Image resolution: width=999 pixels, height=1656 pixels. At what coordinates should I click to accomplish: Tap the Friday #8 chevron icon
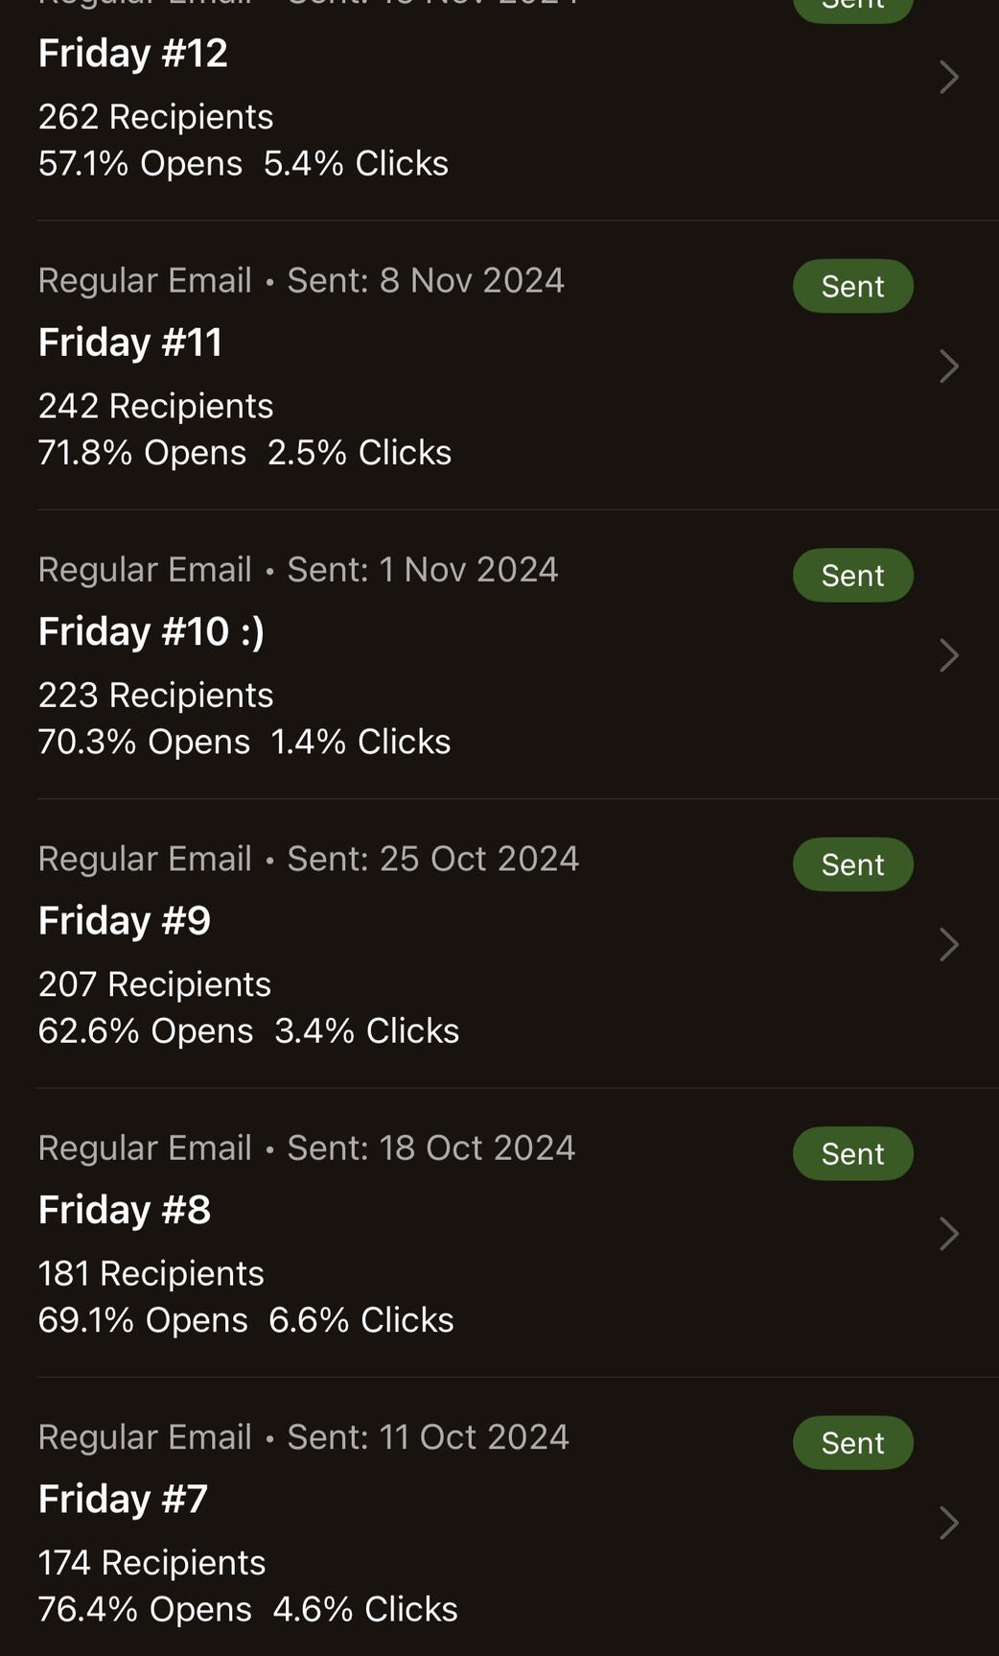click(948, 1234)
